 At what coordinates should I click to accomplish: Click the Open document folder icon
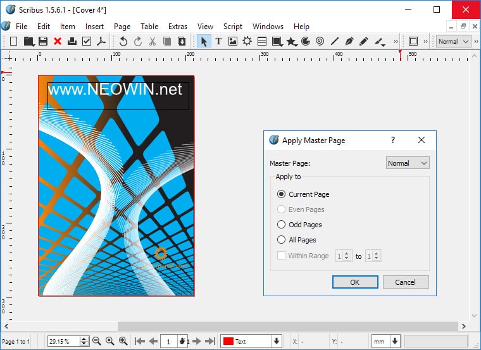[28, 41]
